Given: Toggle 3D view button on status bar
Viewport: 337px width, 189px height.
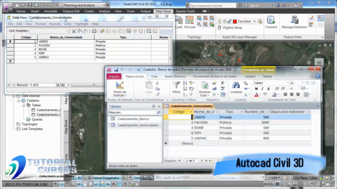Looking at the screenshot, I should pyautogui.click(x=87, y=178).
